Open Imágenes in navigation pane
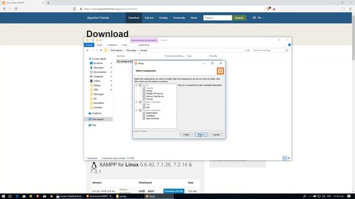Screen dimensions: 355x199 point(98,76)
